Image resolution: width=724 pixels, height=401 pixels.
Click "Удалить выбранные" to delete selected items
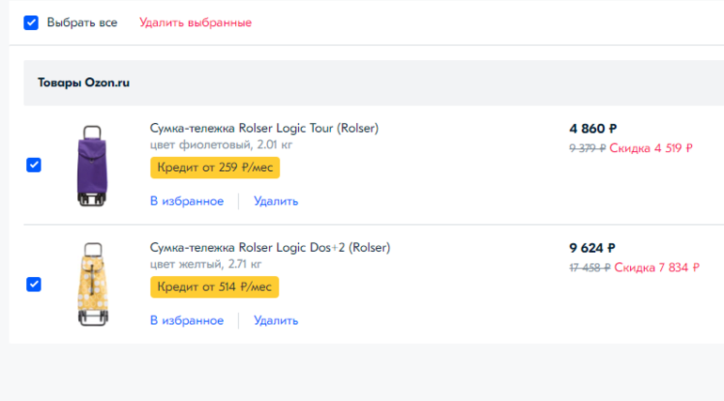tap(196, 23)
